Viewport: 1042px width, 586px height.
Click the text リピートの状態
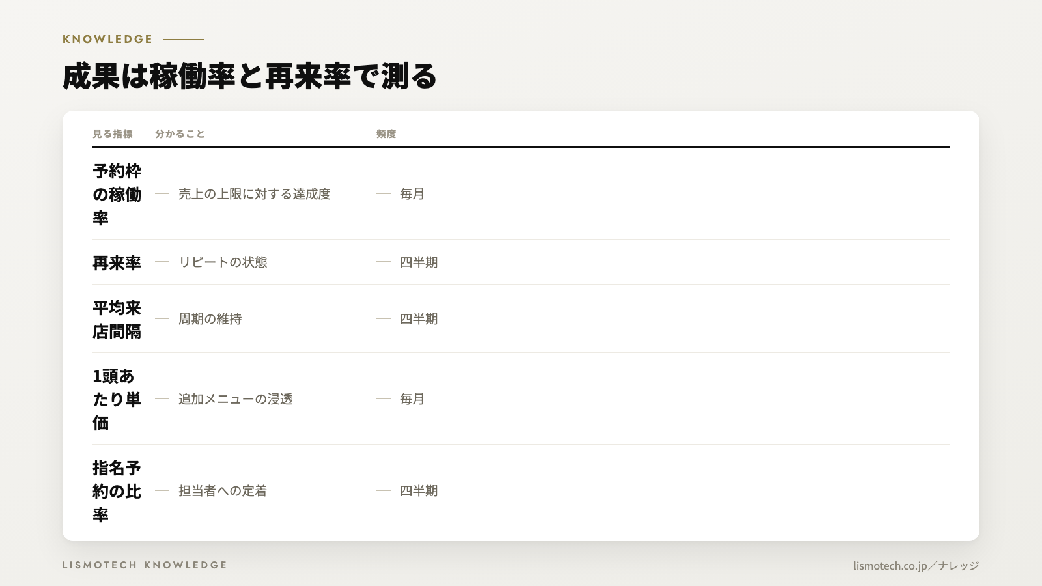pos(223,262)
